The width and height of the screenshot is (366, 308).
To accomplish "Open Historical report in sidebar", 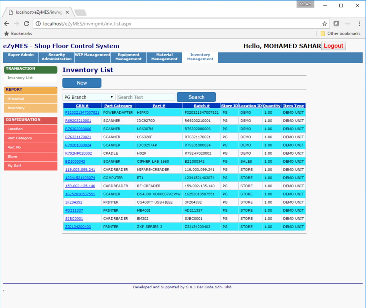I will coord(16,99).
